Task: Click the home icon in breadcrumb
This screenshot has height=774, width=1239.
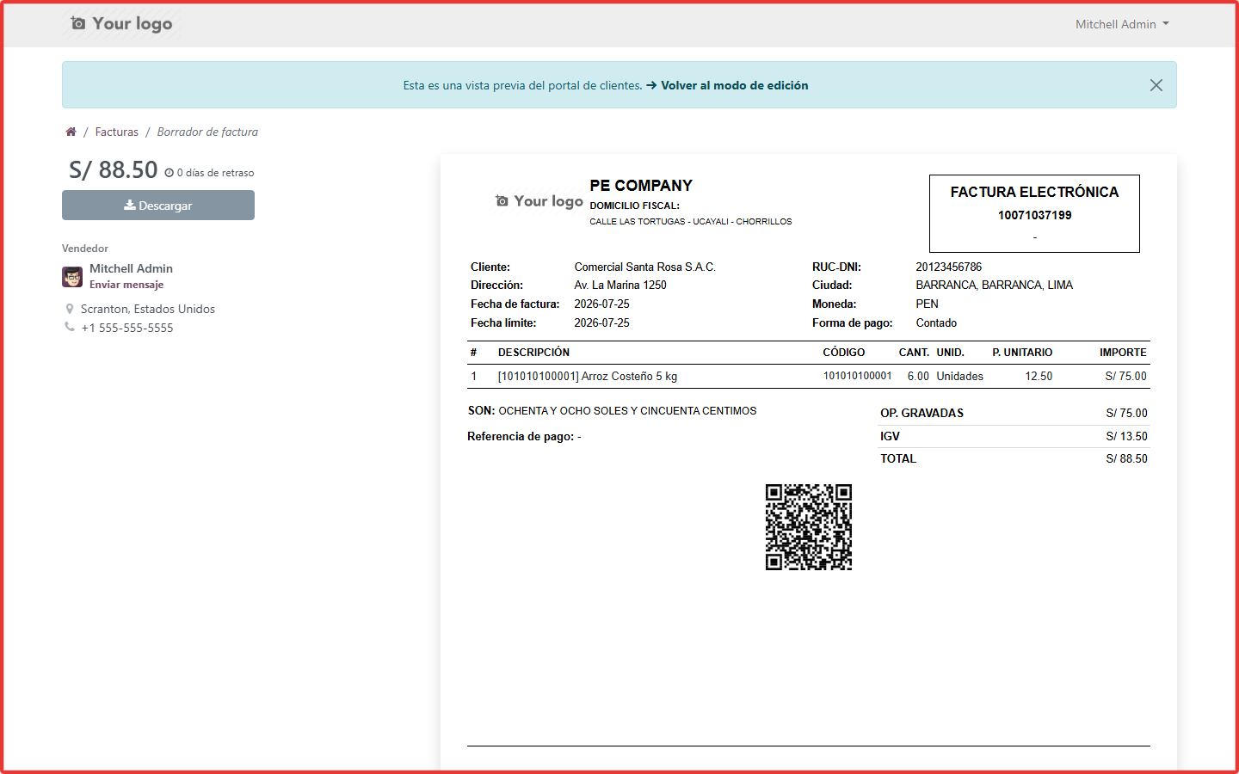Action: [x=71, y=132]
